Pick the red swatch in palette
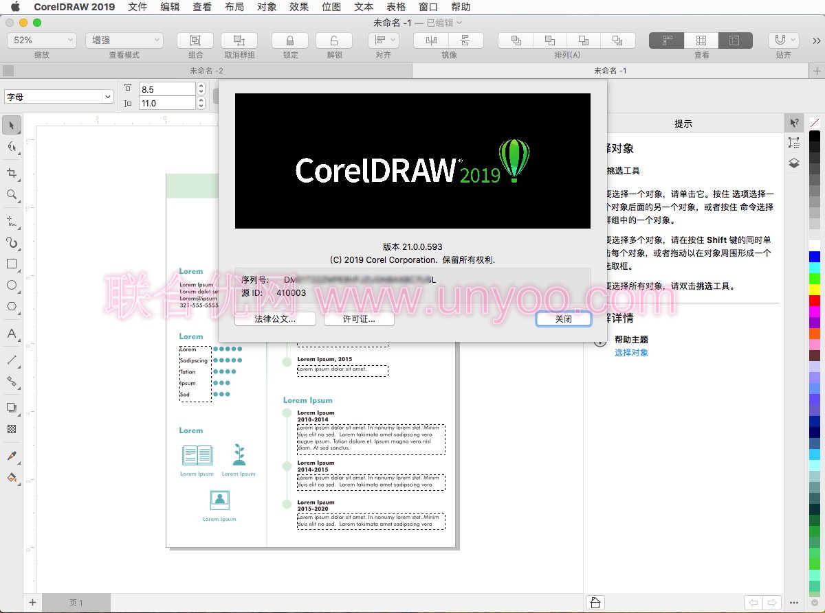Image resolution: width=825 pixels, height=613 pixels. 815,301
